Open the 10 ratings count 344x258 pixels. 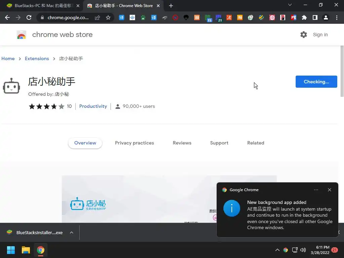69,106
